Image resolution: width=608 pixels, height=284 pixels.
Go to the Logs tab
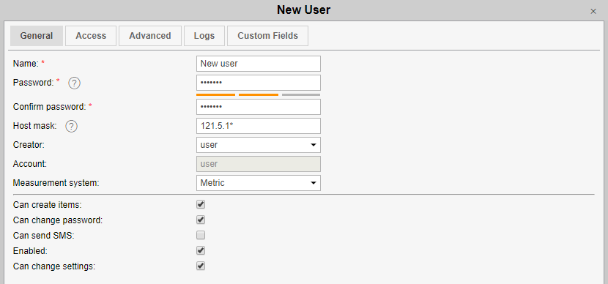[x=204, y=36]
